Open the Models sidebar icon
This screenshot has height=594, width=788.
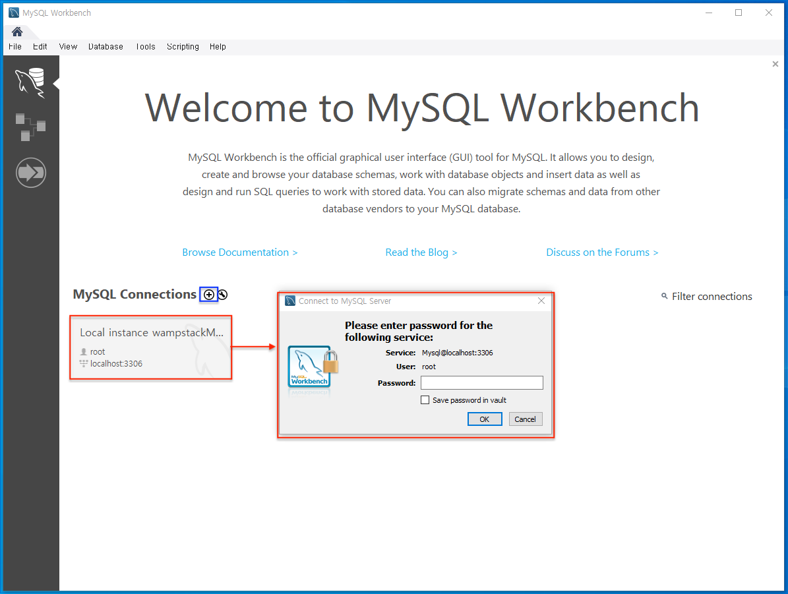[x=30, y=127]
